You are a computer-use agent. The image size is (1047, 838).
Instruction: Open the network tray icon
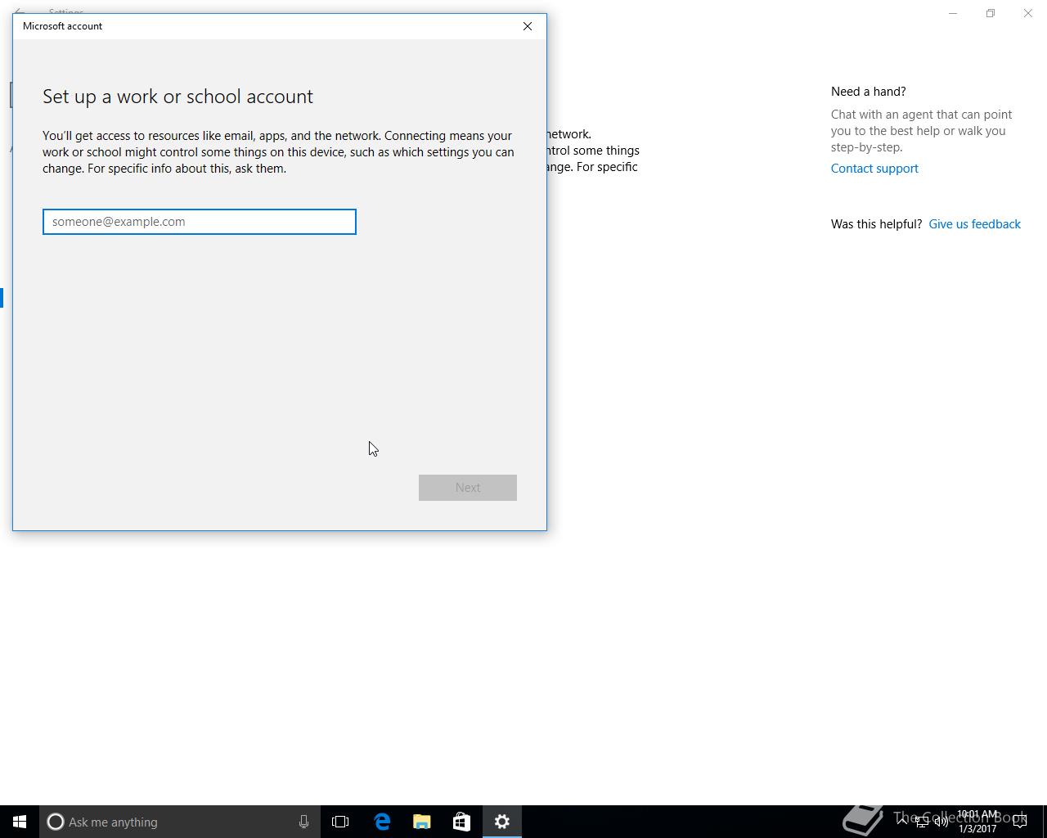tap(922, 822)
